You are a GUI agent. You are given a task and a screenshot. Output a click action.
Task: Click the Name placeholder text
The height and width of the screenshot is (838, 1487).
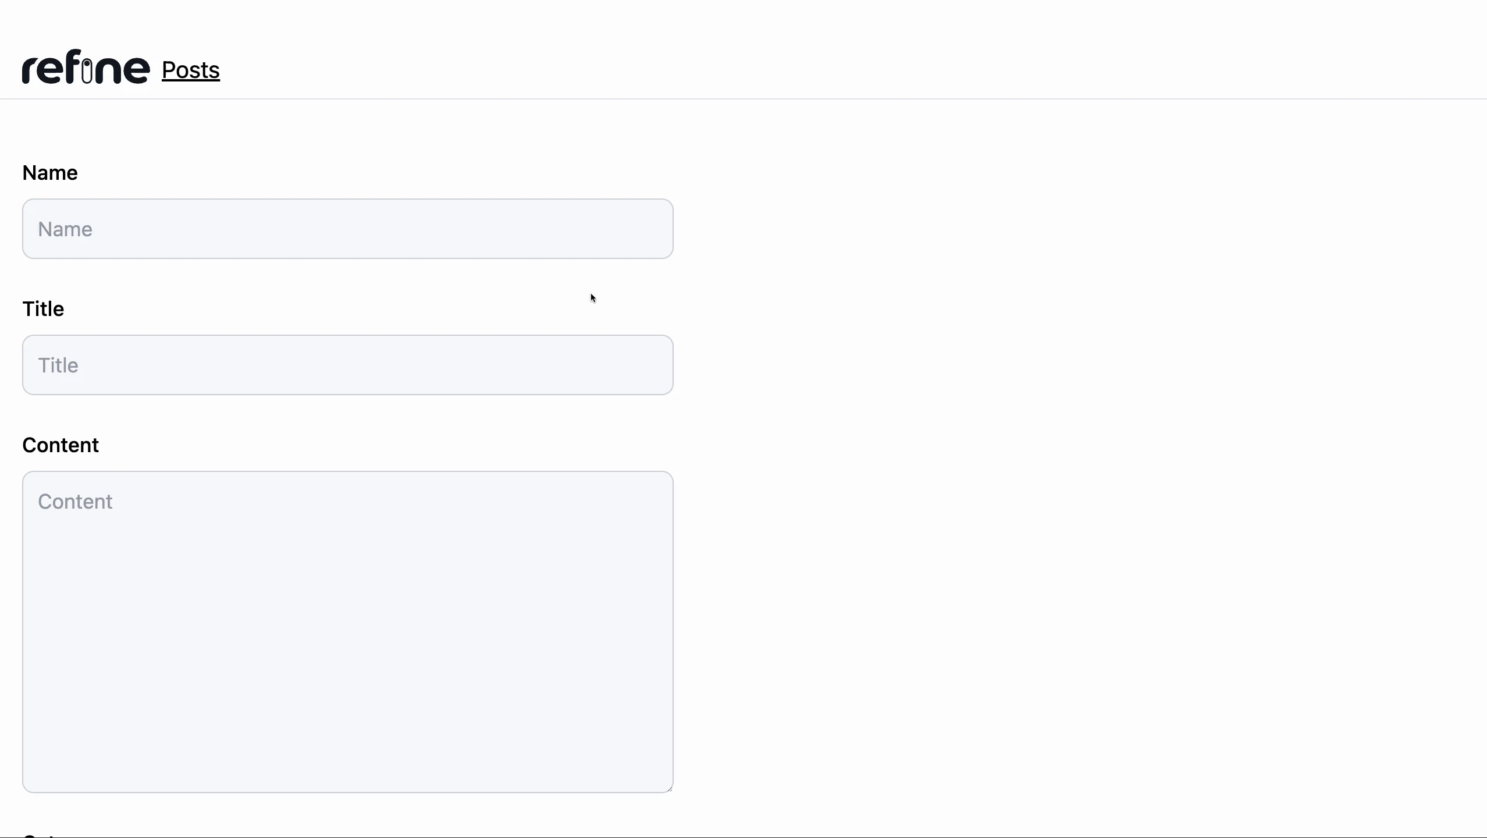point(65,229)
